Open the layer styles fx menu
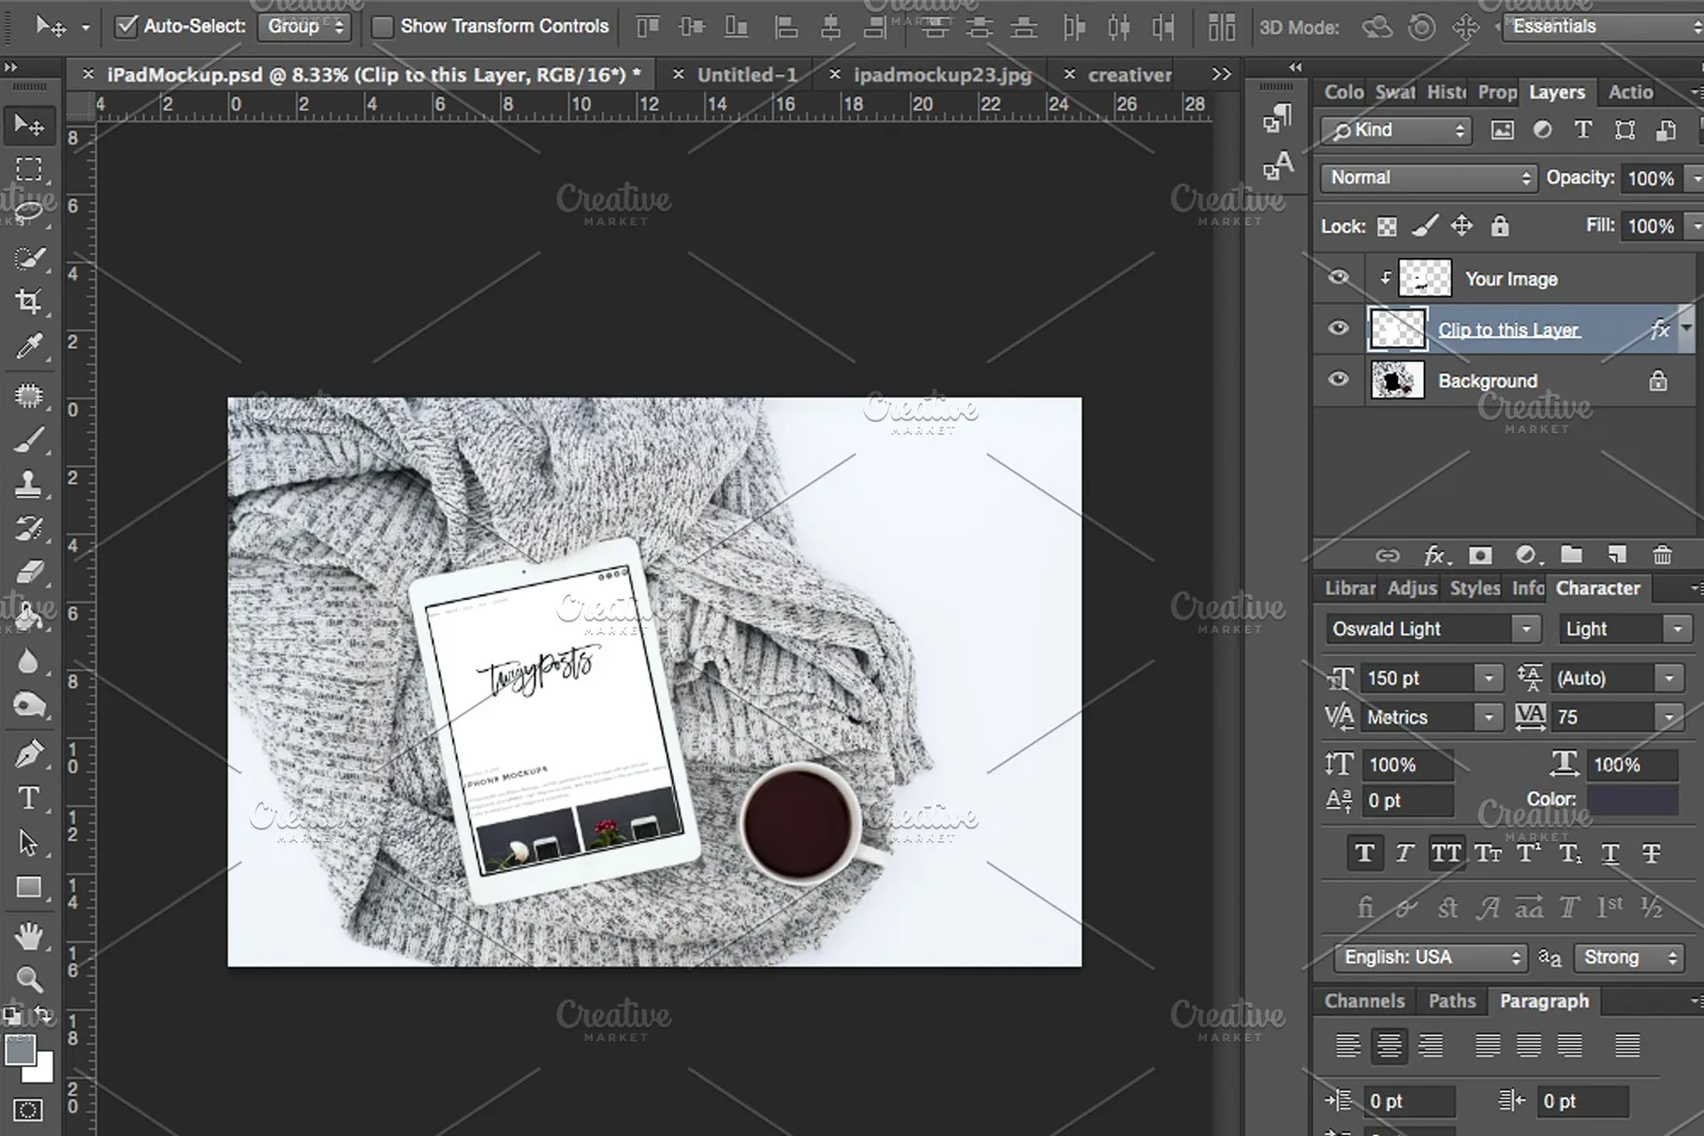Viewport: 1704px width, 1136px height. coord(1435,555)
